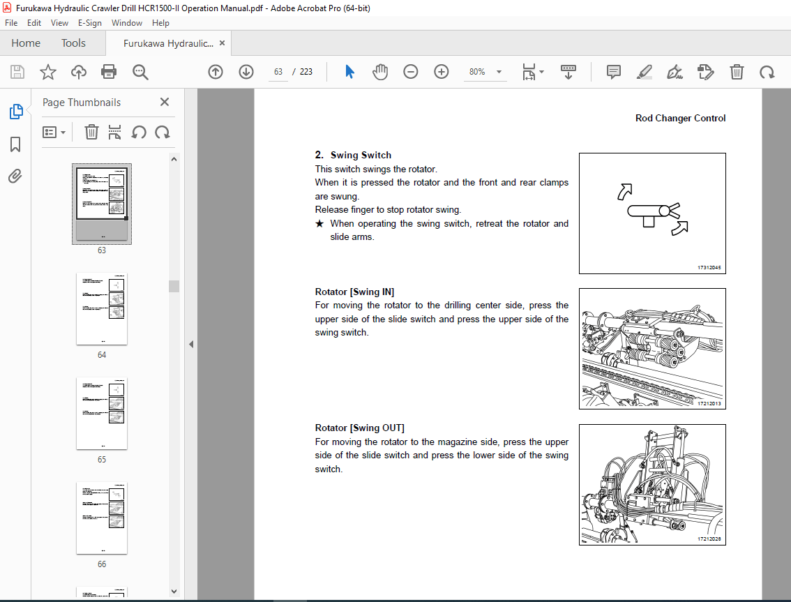Go to the next page
This screenshot has width=791, height=602.
[246, 71]
